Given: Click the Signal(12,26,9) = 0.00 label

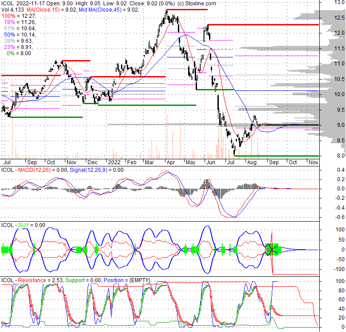Looking at the screenshot, I should coord(97,170).
